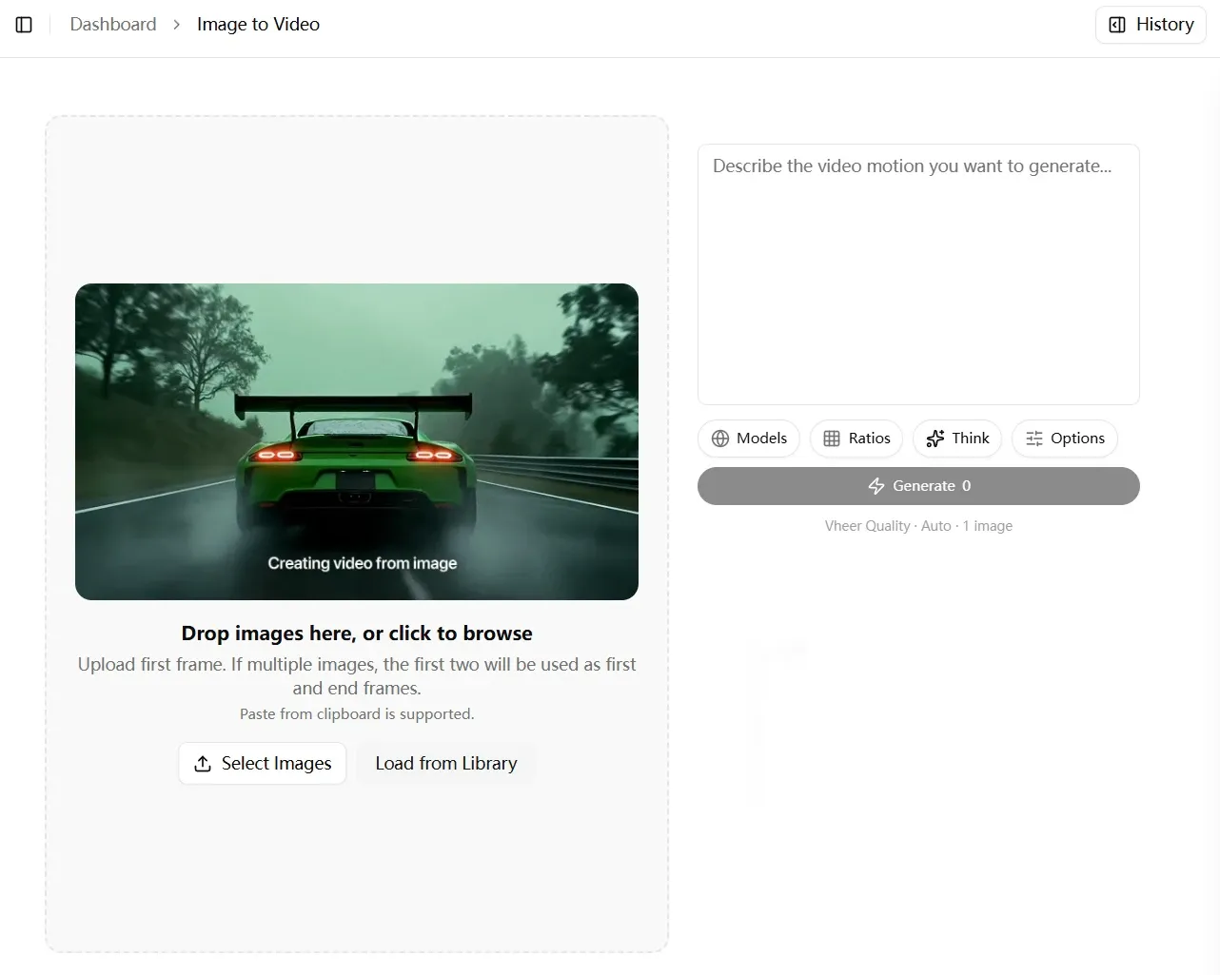1220x975 pixels.
Task: Click the Select Images upload button
Action: click(263, 764)
